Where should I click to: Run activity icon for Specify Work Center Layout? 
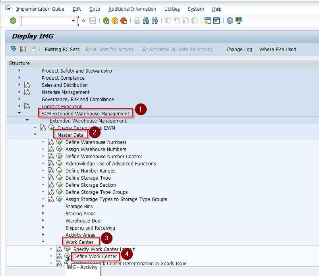68,249
